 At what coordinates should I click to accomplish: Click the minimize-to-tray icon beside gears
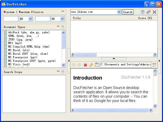pos(155,12)
